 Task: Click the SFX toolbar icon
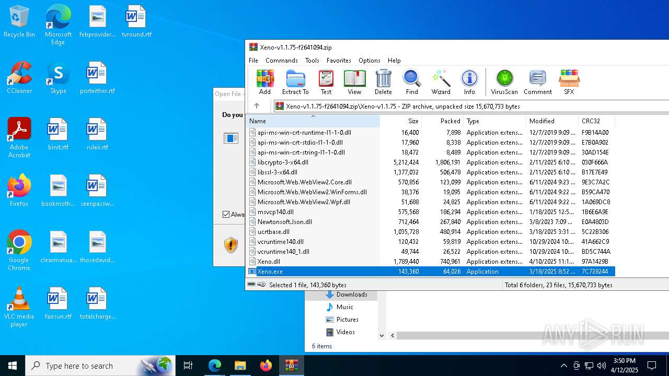tap(569, 83)
